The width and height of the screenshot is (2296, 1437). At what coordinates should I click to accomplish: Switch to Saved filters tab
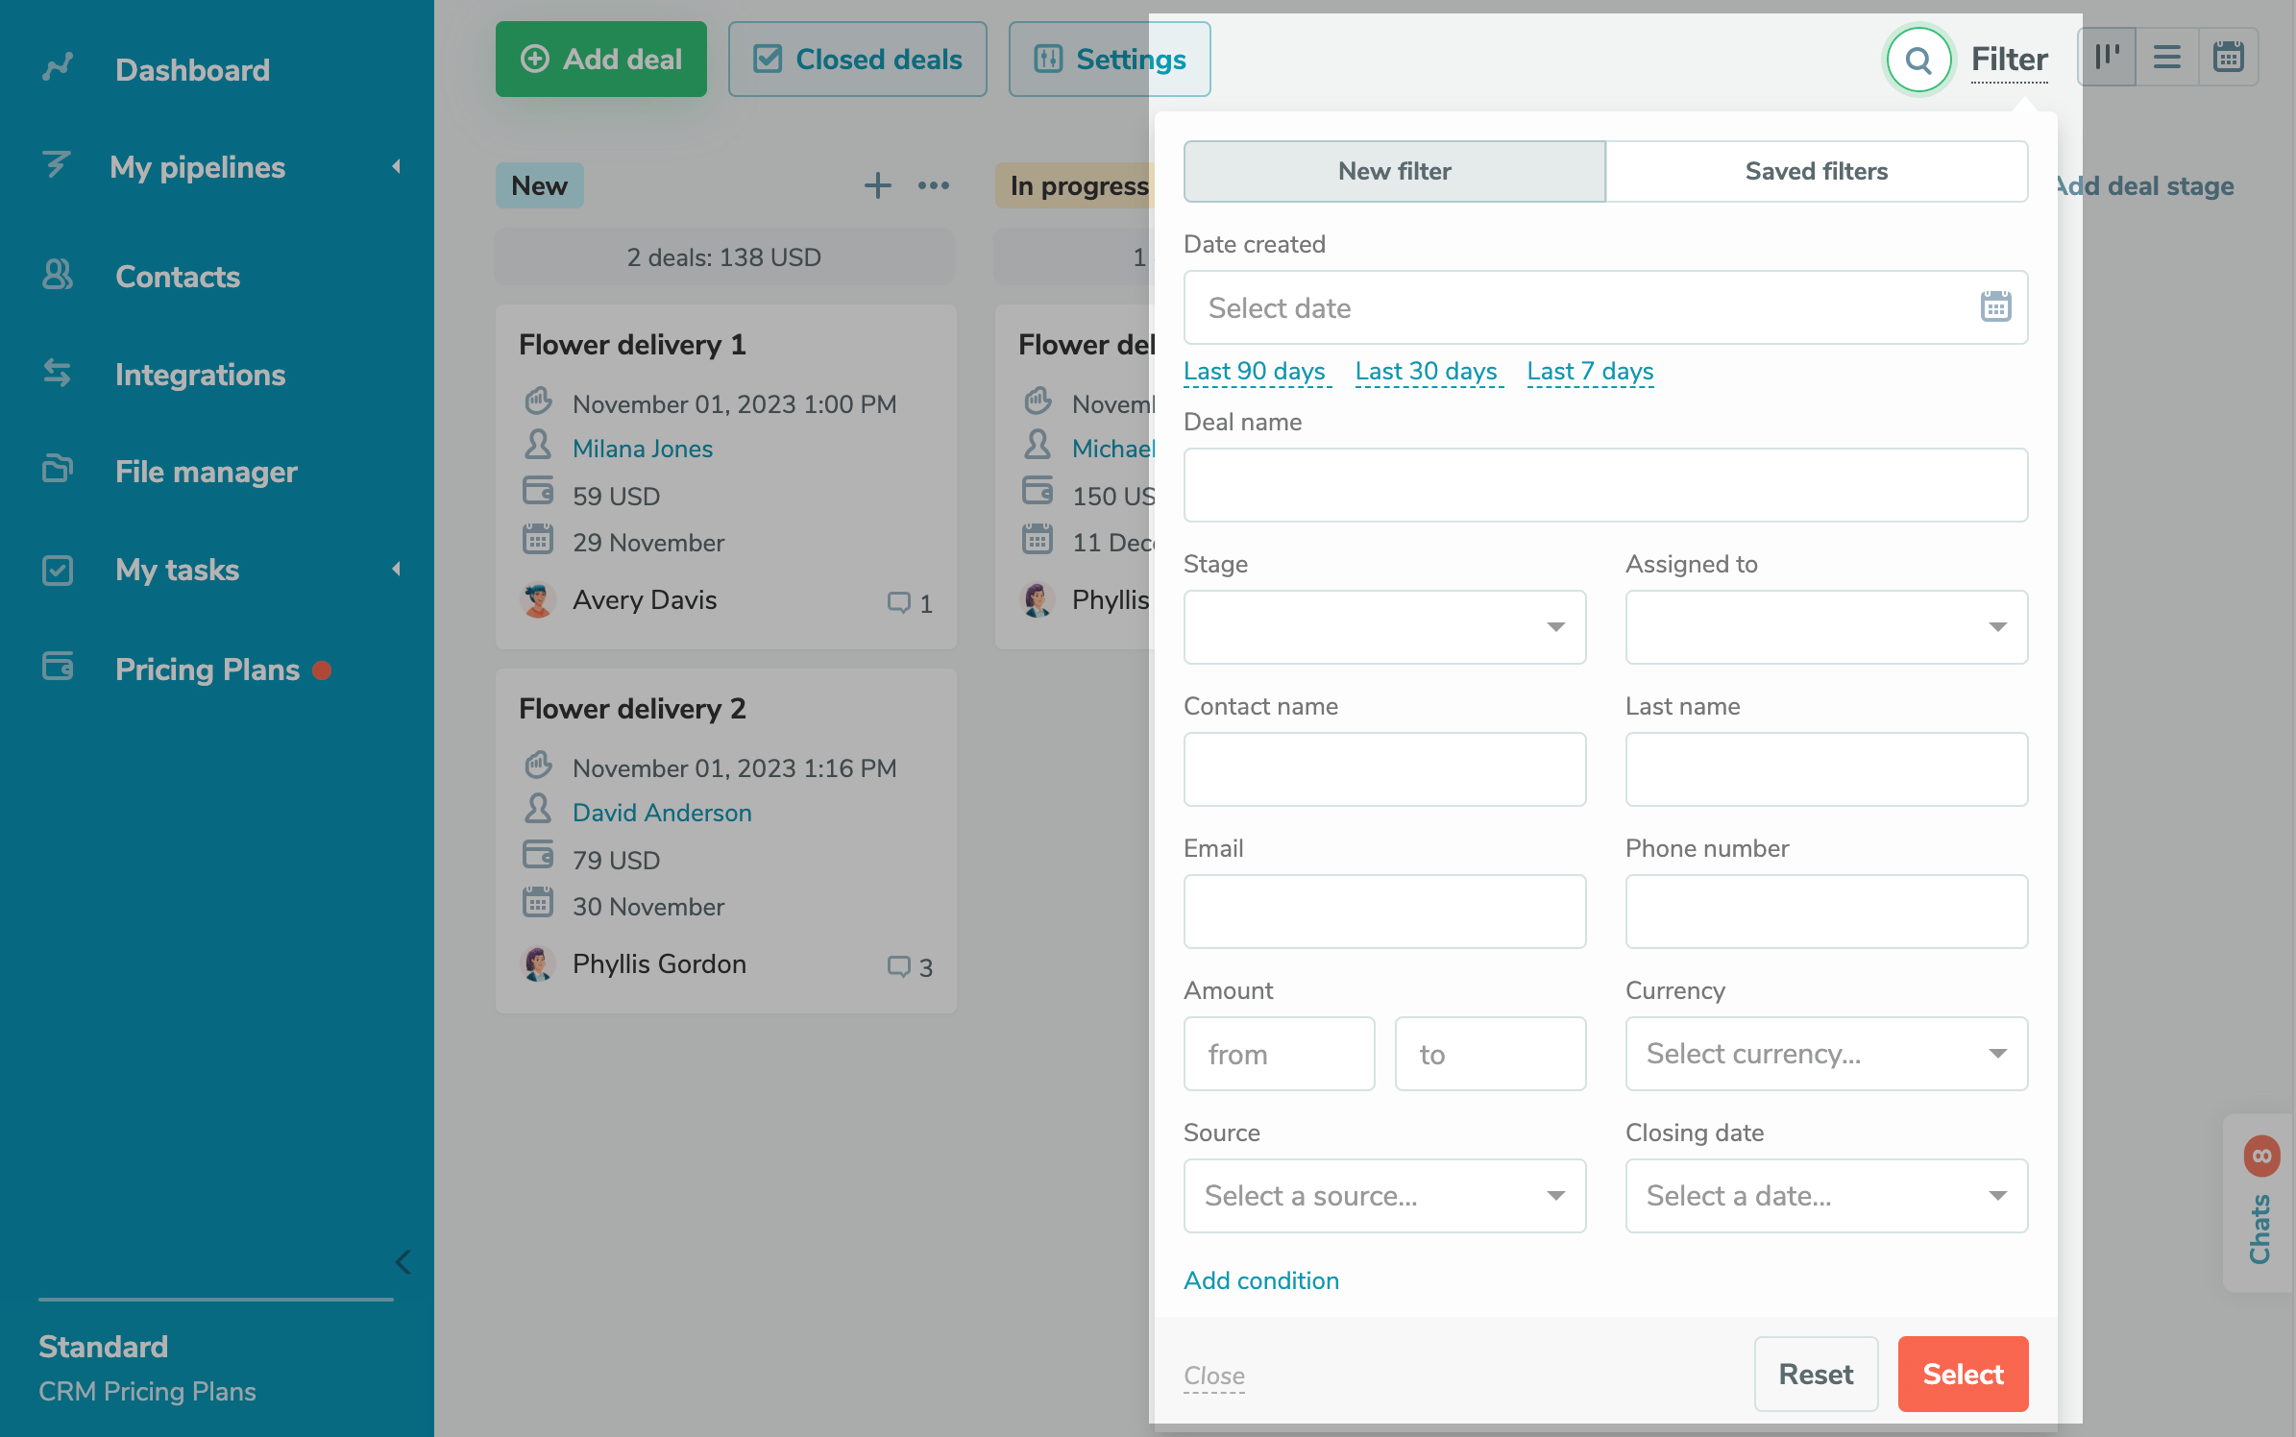coord(1816,171)
